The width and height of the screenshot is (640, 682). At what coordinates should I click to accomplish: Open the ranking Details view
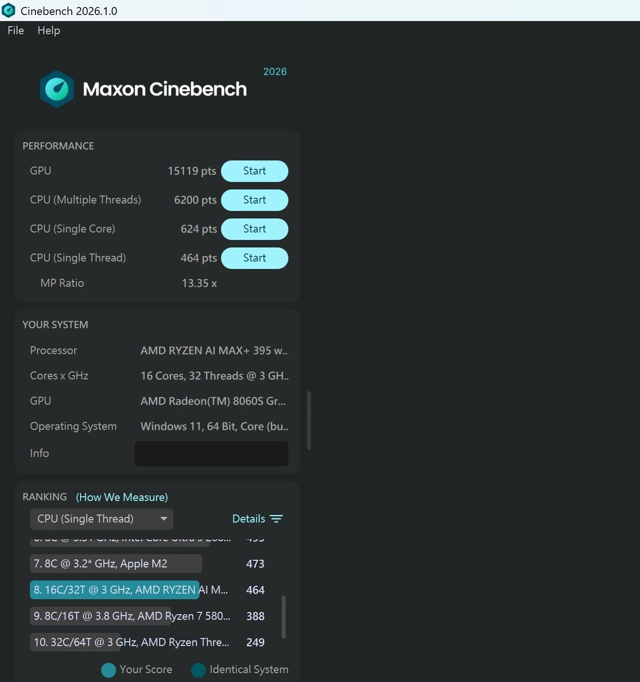tap(257, 519)
